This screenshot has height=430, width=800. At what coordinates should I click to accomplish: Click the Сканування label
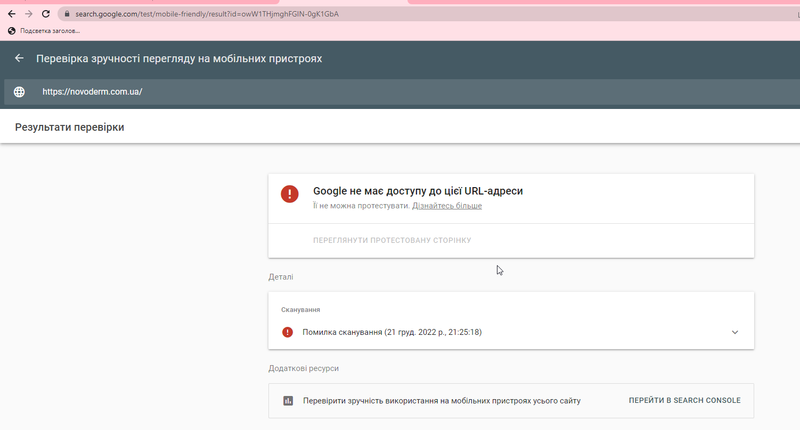click(x=300, y=309)
